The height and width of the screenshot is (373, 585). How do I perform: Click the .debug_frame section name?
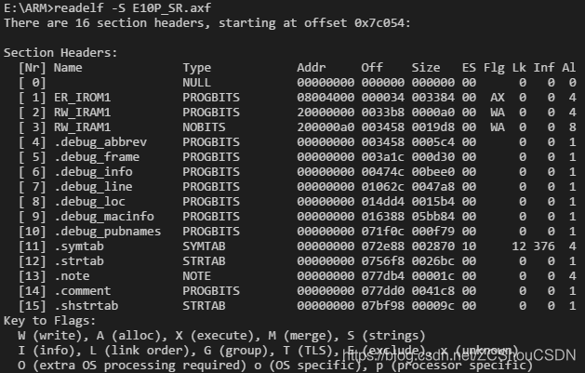tap(97, 156)
